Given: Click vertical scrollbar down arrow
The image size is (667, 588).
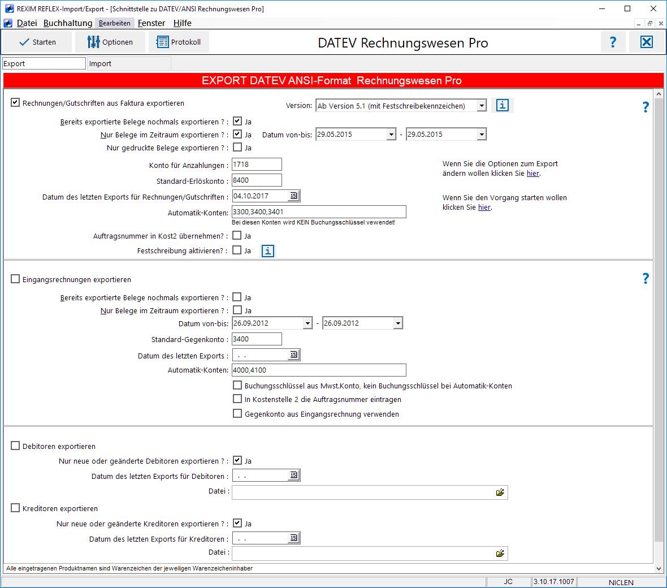Looking at the screenshot, I should click(x=659, y=568).
